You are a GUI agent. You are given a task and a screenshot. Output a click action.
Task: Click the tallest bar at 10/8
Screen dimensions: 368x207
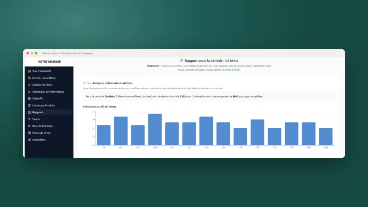pos(155,129)
